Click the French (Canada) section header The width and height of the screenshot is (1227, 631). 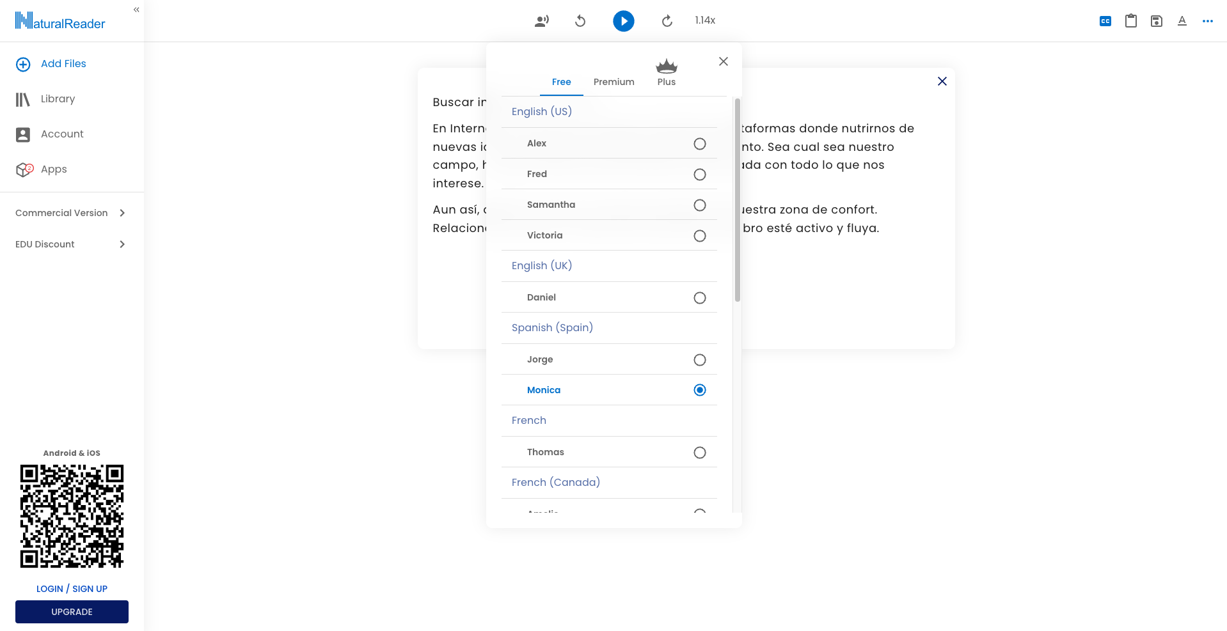click(x=556, y=482)
